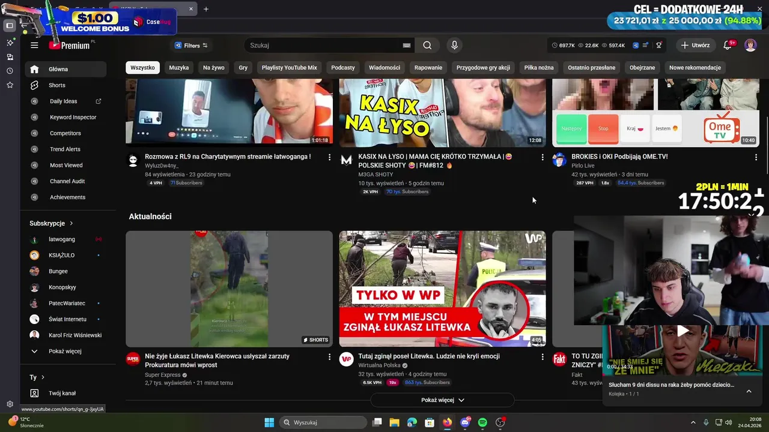This screenshot has height=432, width=769.
Task: Open the PatecWariatec subscription channel
Action: [x=66, y=303]
